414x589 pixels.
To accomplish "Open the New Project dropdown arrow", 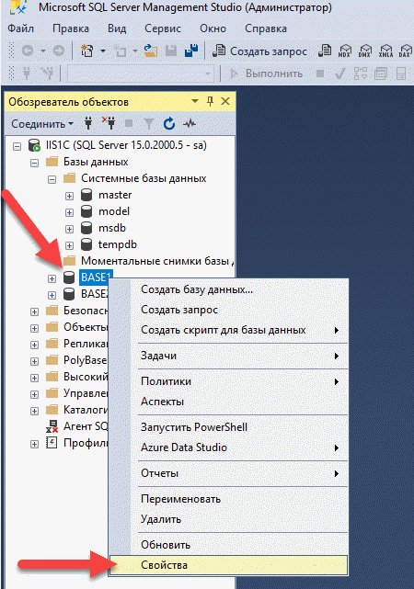I will coord(103,51).
